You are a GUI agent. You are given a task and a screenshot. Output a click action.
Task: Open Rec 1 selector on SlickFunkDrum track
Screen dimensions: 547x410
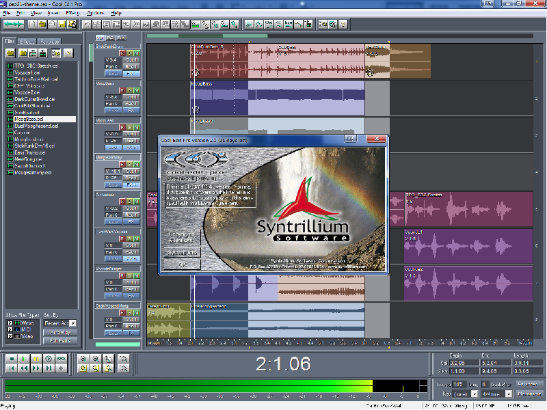tap(131, 66)
